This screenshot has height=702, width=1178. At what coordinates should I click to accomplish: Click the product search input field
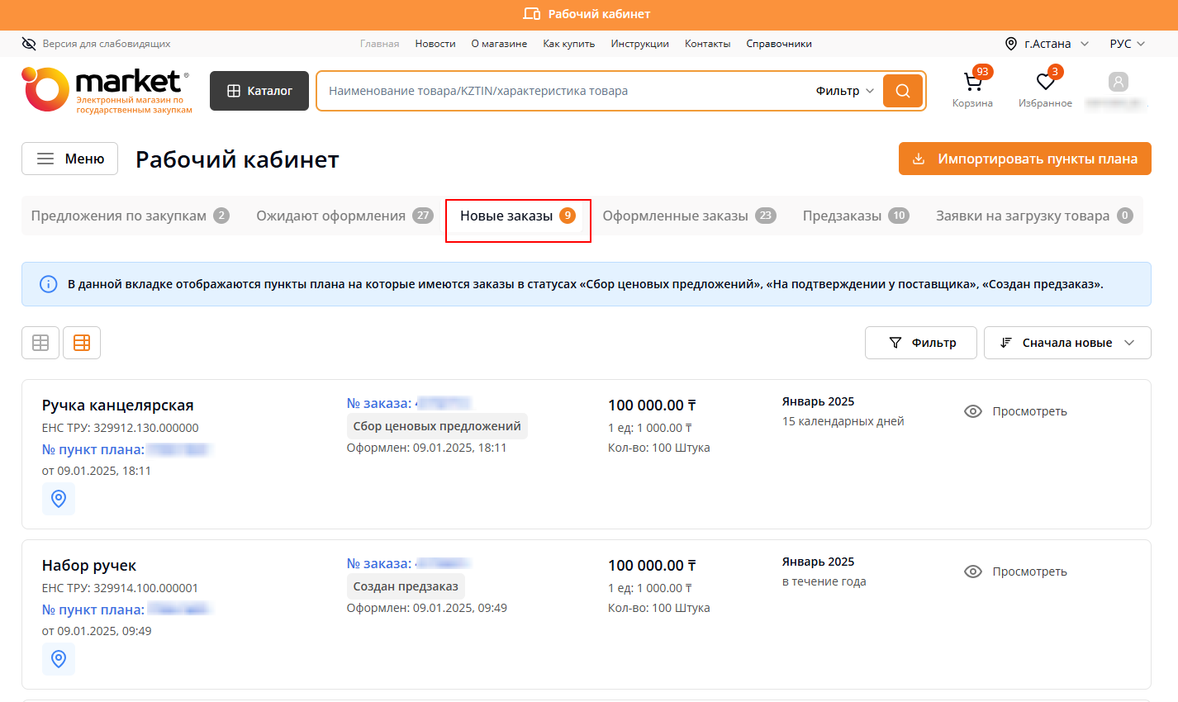tap(562, 91)
